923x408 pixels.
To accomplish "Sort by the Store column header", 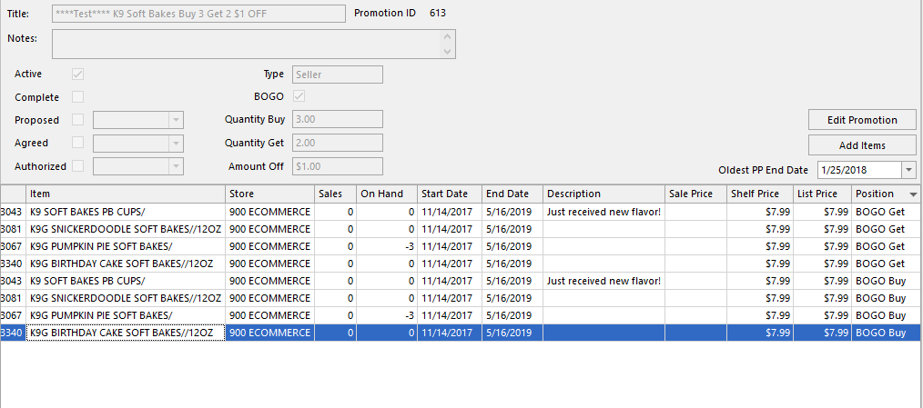I will pos(269,194).
